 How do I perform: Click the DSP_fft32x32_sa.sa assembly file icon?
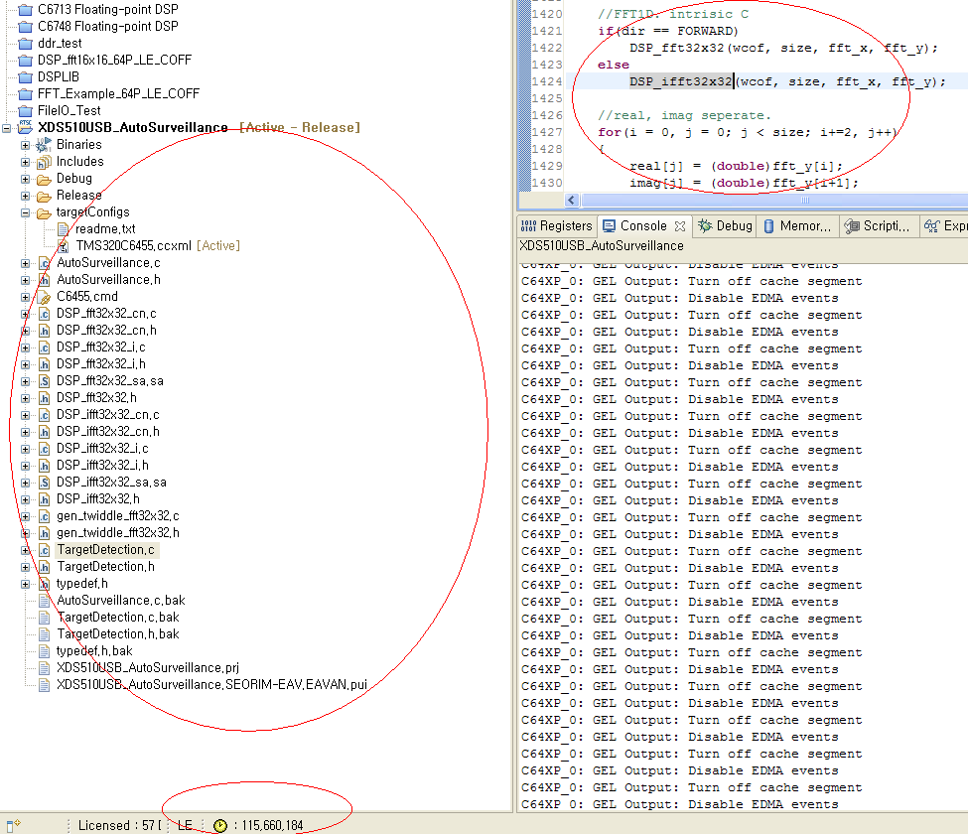pyautogui.click(x=45, y=381)
